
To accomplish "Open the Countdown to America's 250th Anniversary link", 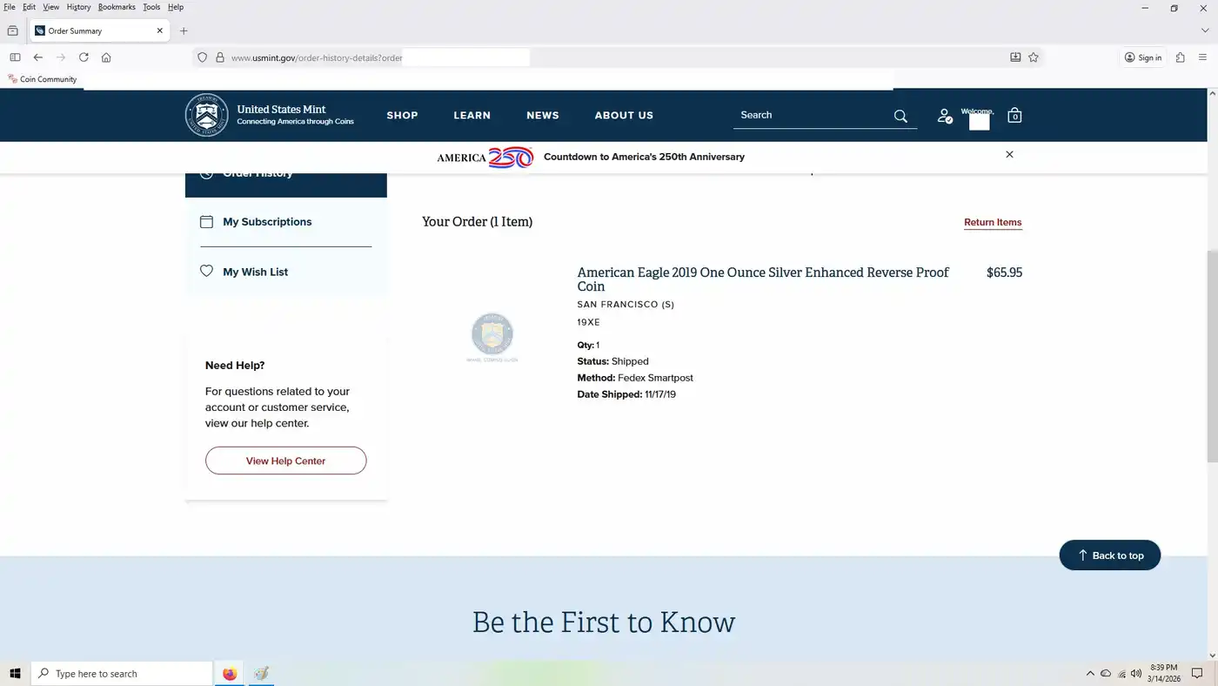I will coord(644,157).
